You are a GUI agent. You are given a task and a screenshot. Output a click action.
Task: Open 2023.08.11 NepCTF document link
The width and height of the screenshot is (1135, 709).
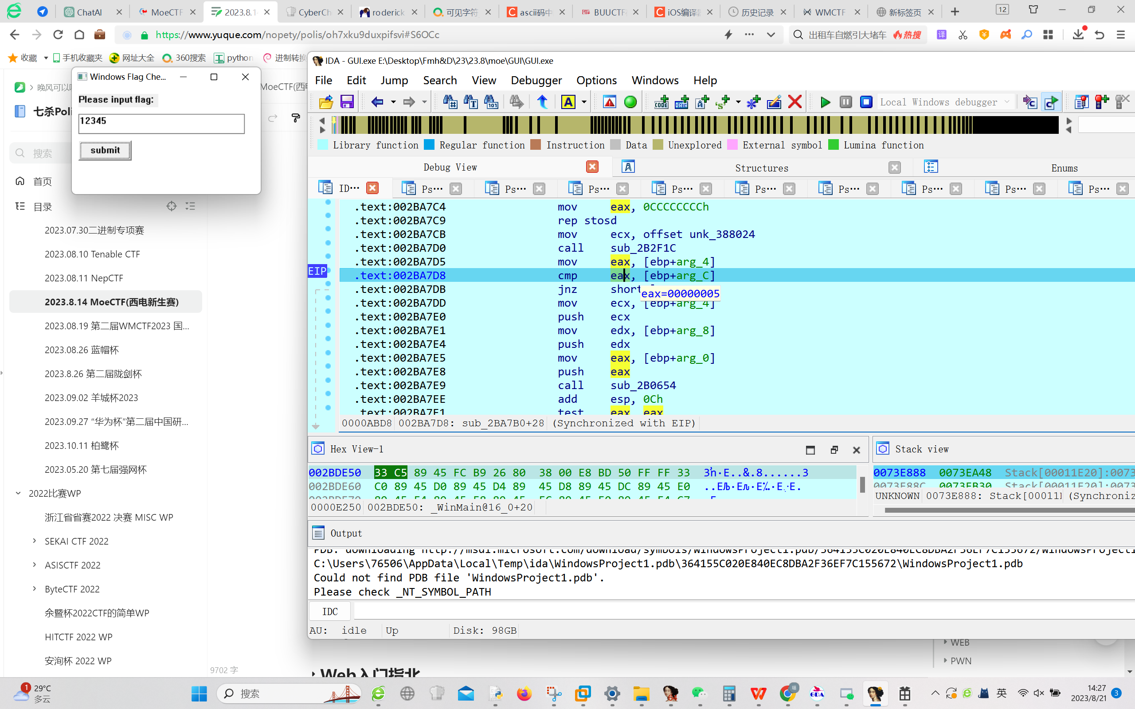coord(84,278)
